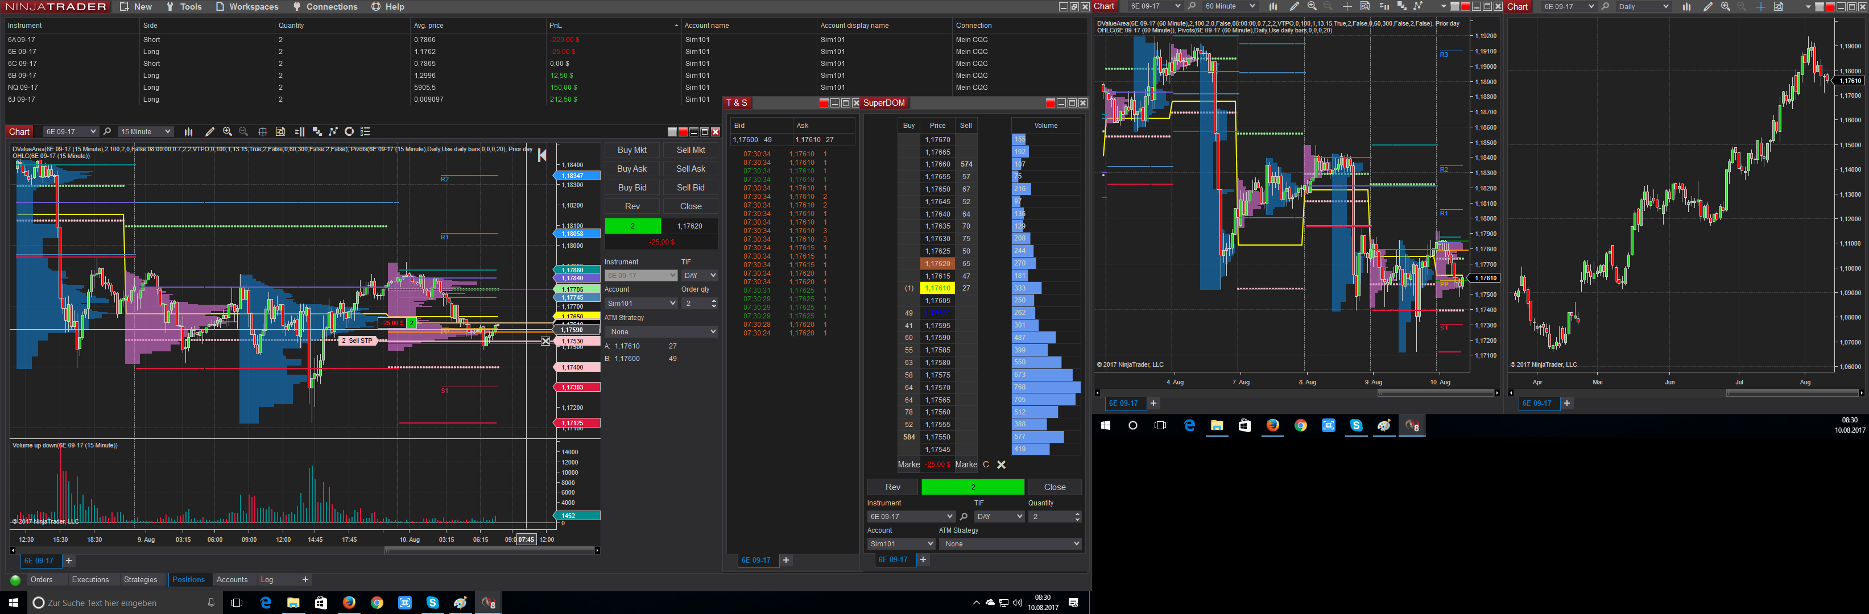
Task: Open instrument search in SuperDOM panel
Action: (964, 517)
